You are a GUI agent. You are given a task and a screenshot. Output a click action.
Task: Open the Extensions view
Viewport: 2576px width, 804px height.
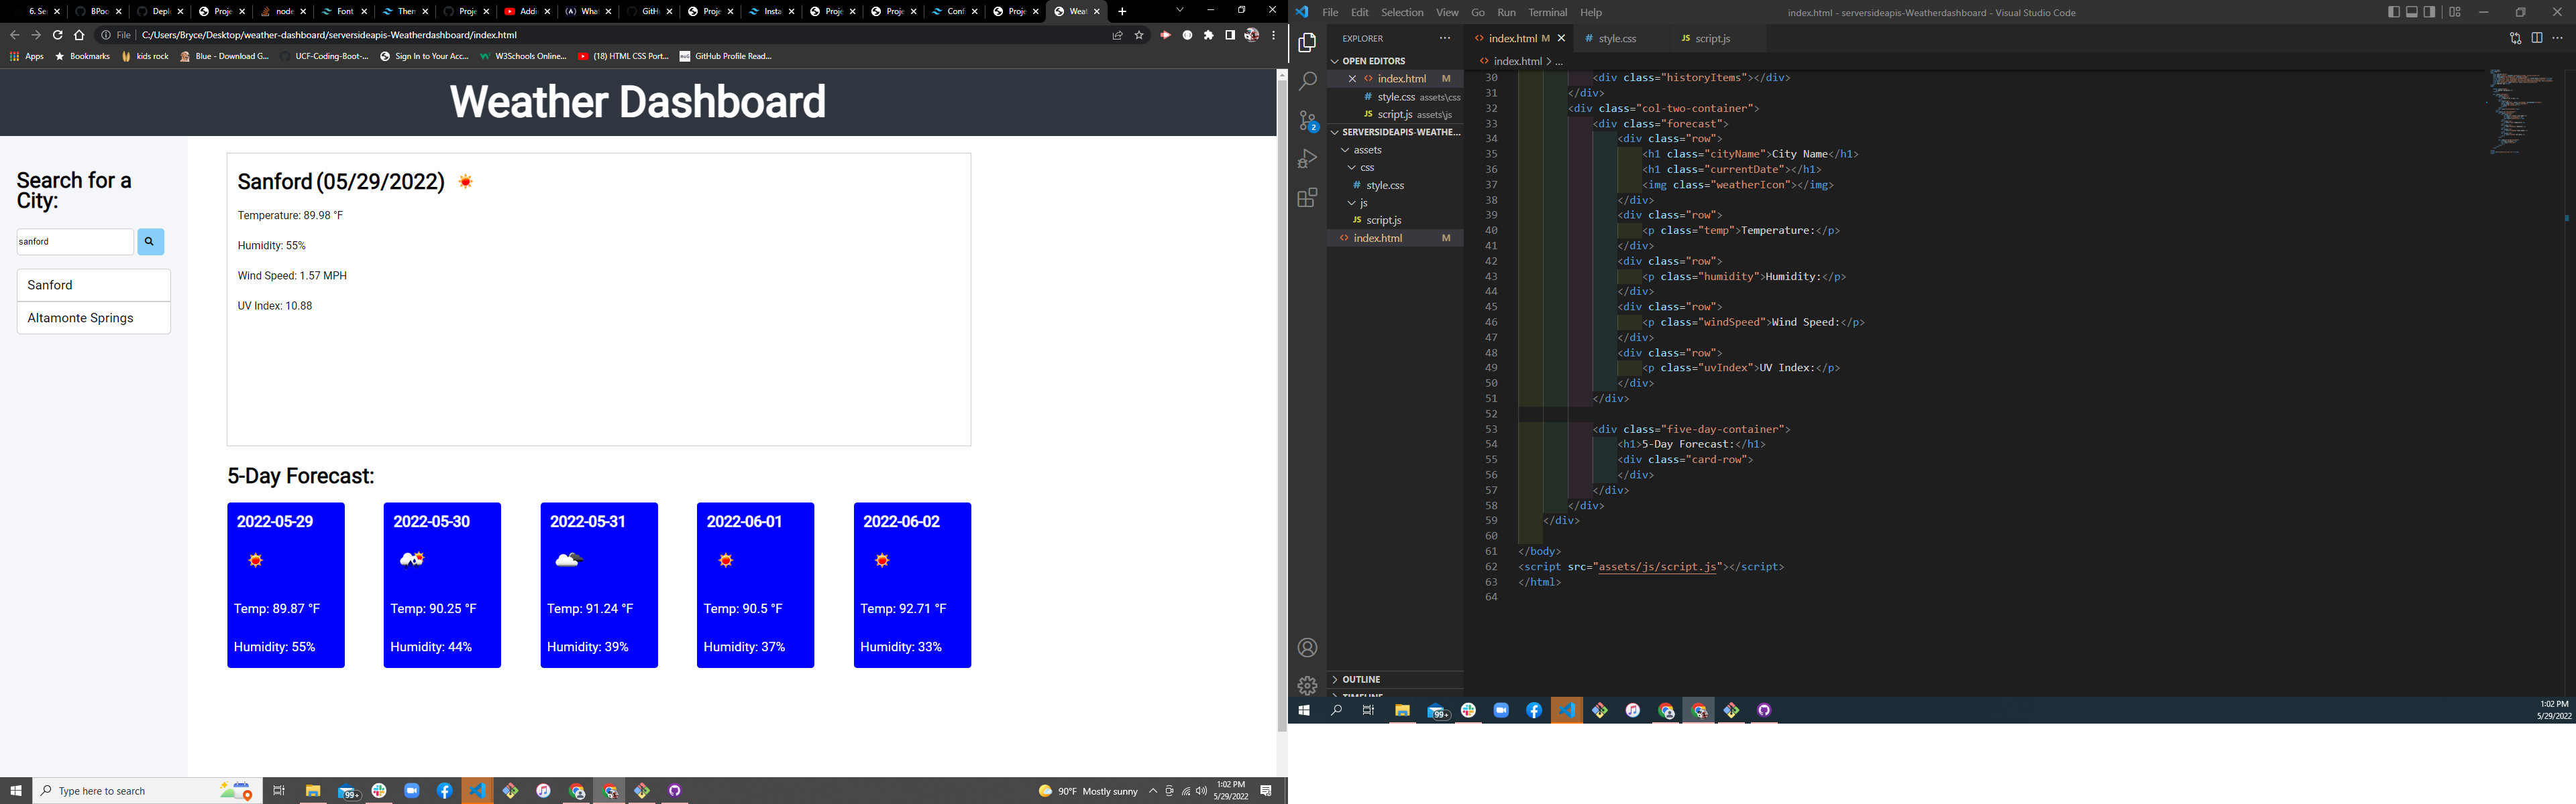(1307, 198)
